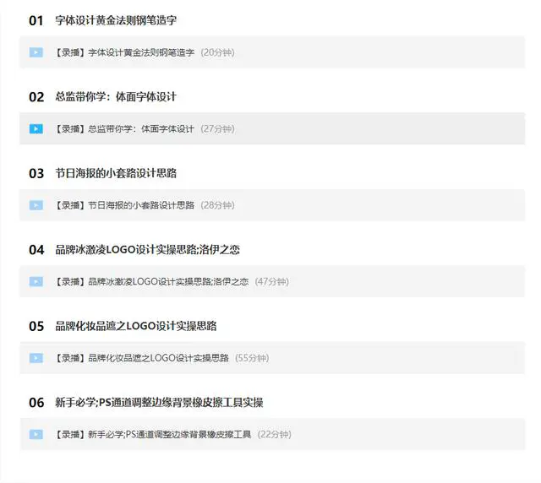Open lesson 【录播】新手必学;PS通道调整边缘背景橡皮擦工具
This screenshot has height=483, width=541.
(272, 434)
